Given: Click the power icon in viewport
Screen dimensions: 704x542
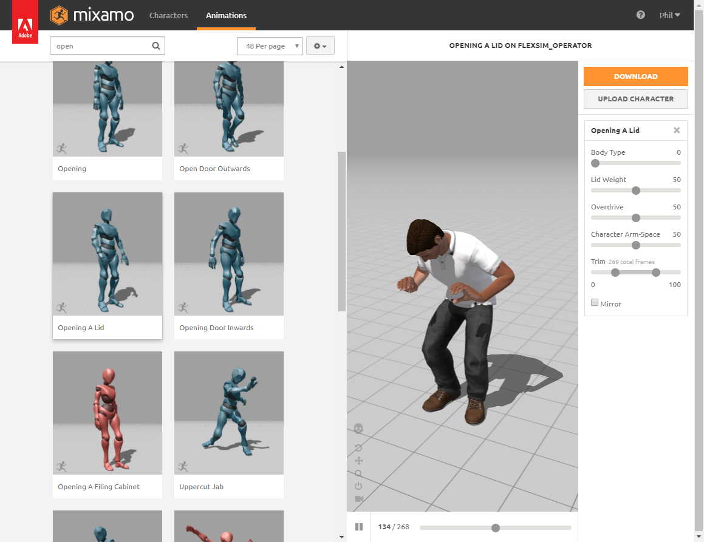Looking at the screenshot, I should (x=358, y=486).
